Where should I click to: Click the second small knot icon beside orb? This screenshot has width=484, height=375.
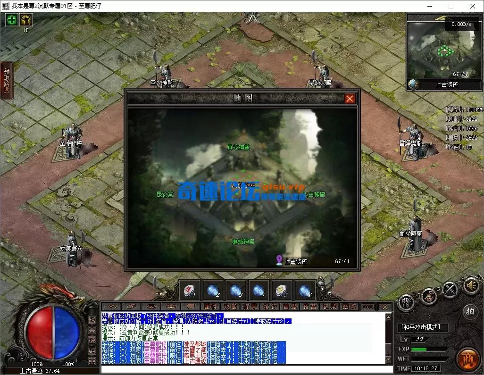click(92, 330)
